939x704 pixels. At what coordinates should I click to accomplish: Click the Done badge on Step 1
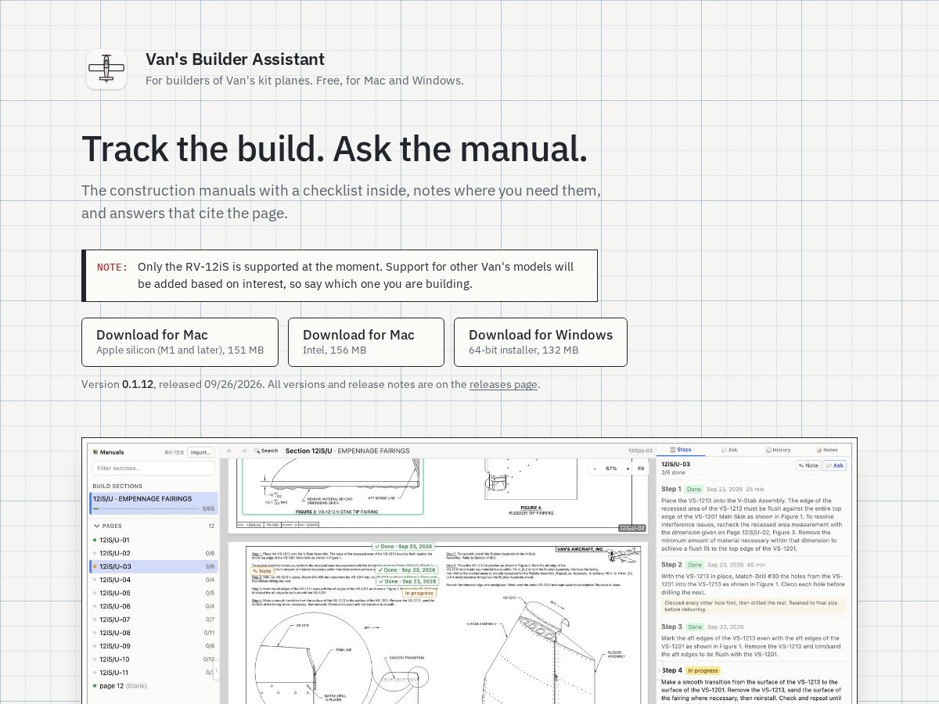click(694, 489)
